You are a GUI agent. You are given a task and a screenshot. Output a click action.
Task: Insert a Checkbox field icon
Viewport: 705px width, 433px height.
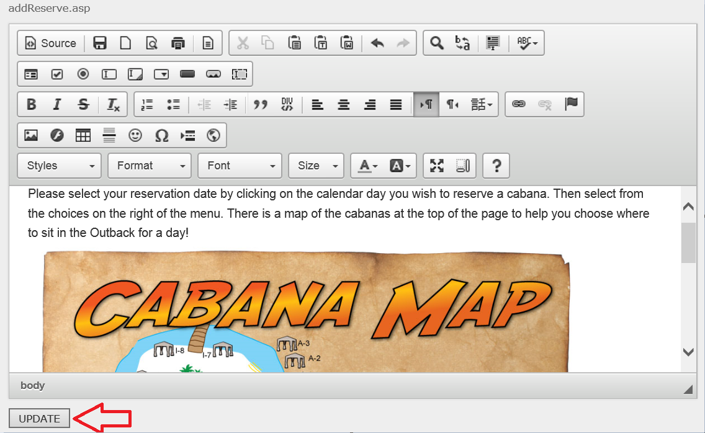point(57,74)
